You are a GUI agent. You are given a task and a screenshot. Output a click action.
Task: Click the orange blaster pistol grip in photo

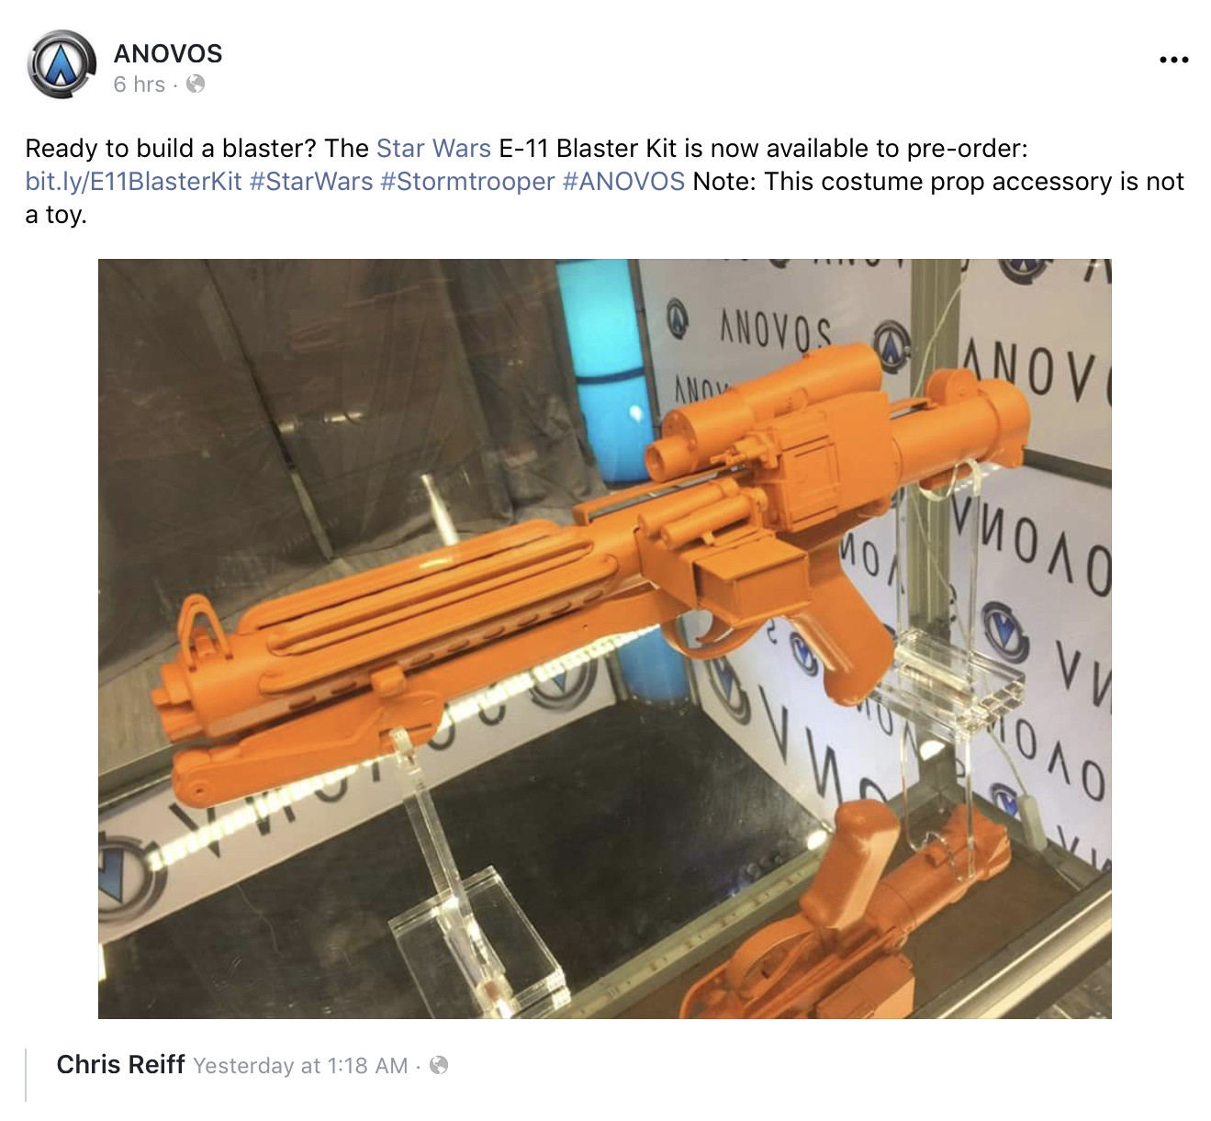pyautogui.click(x=847, y=624)
